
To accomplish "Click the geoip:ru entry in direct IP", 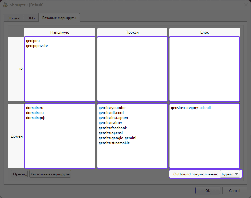I will [33, 41].
